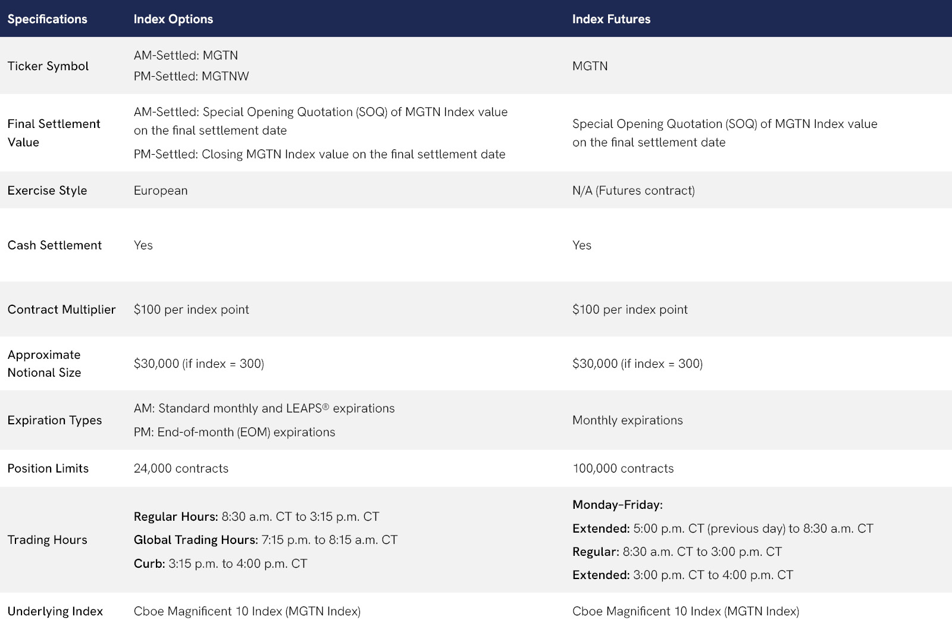Select the Exercise Style row label

pos(47,190)
